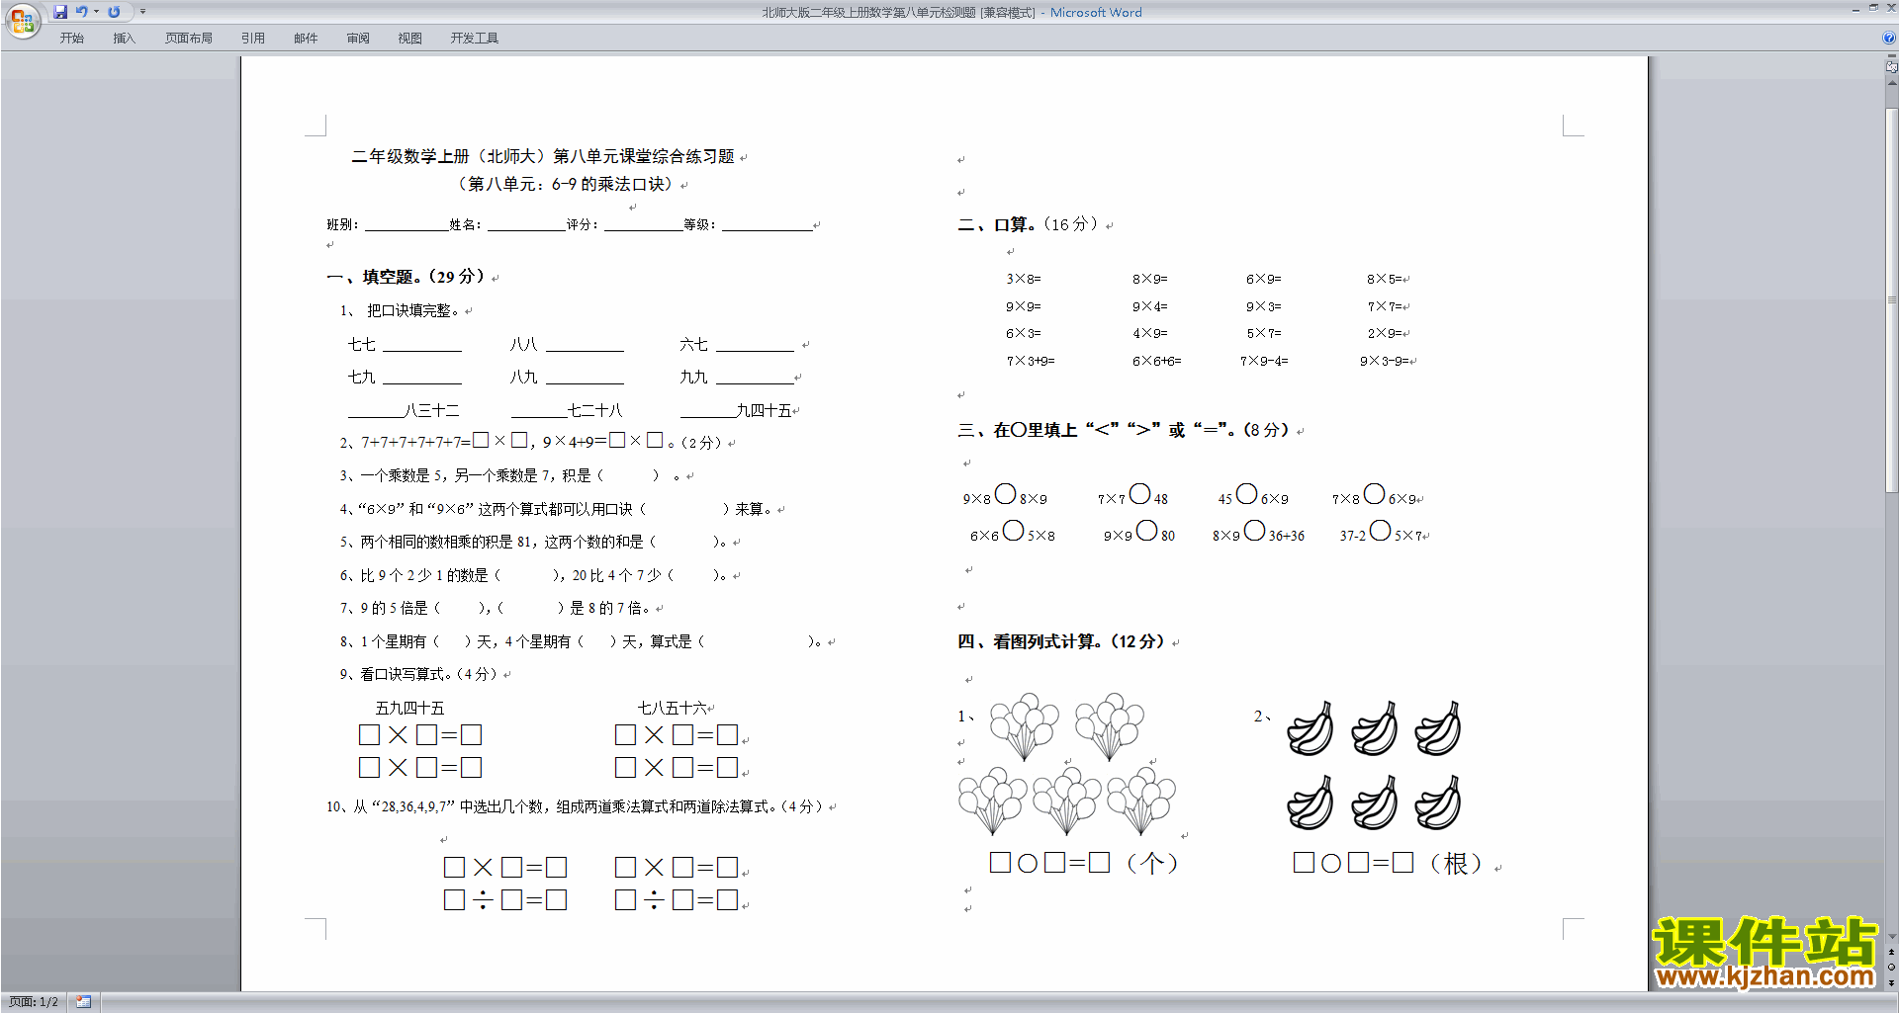
Task: Click the vertical scrollbar down arrow
Action: 1891,936
